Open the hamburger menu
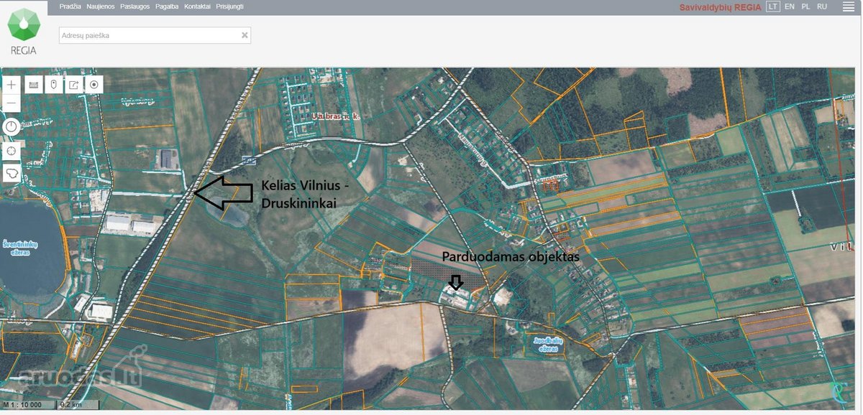This screenshot has width=863, height=415. 849,6
